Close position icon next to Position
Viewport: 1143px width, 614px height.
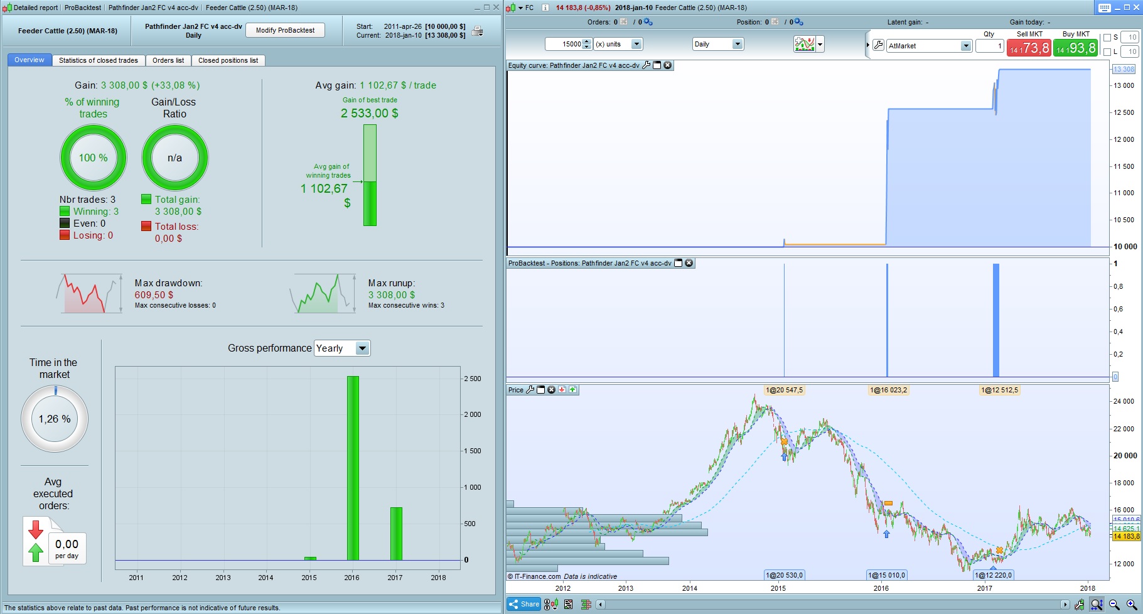[x=775, y=22]
